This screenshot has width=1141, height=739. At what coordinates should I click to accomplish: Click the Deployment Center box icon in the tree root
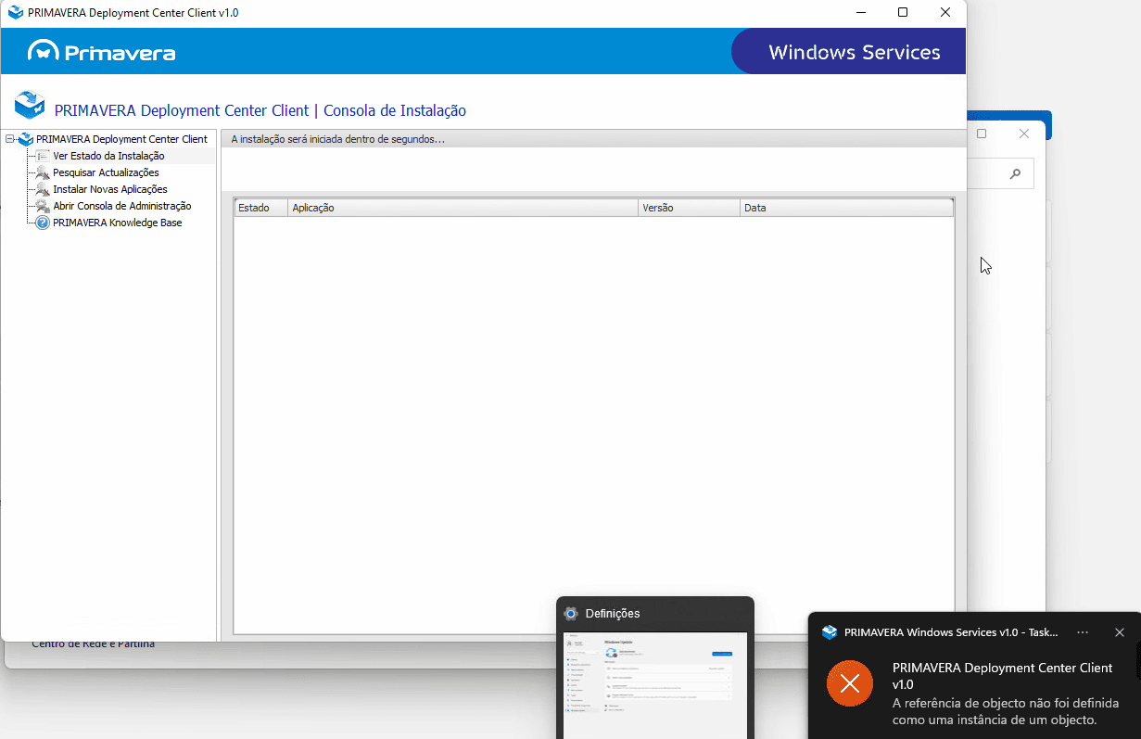click(x=26, y=139)
